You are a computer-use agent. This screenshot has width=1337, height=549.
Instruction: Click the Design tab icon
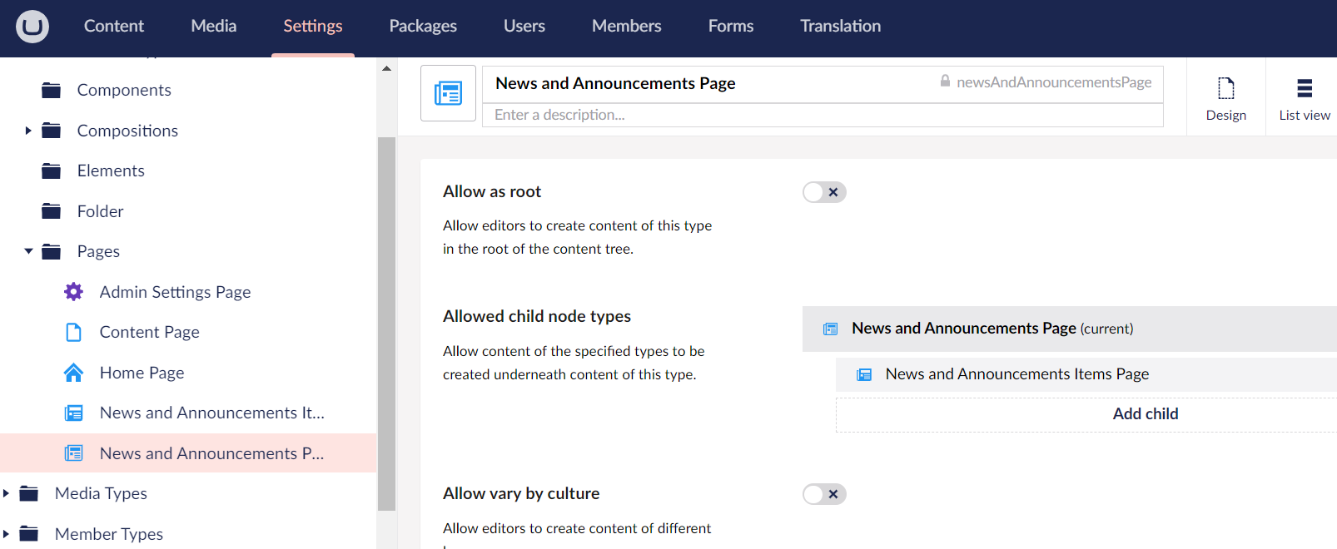point(1226,87)
